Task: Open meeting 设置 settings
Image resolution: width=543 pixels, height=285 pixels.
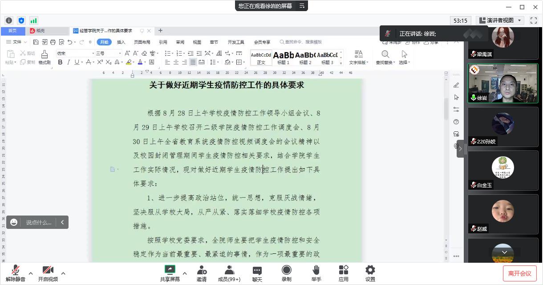Action: point(370,273)
